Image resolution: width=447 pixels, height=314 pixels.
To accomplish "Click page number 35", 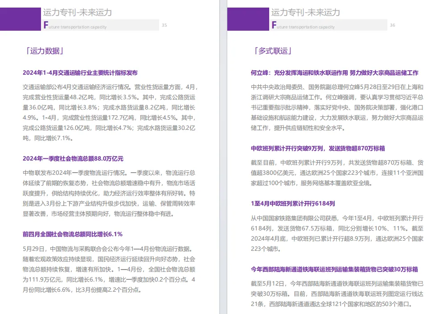I will (164, 25).
